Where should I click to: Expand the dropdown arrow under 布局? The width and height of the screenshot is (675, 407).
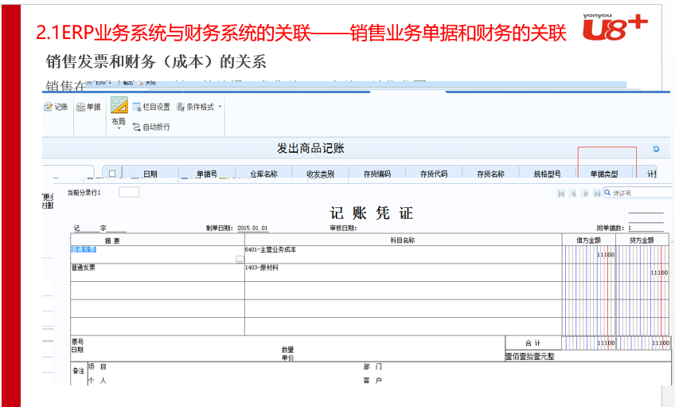119,129
